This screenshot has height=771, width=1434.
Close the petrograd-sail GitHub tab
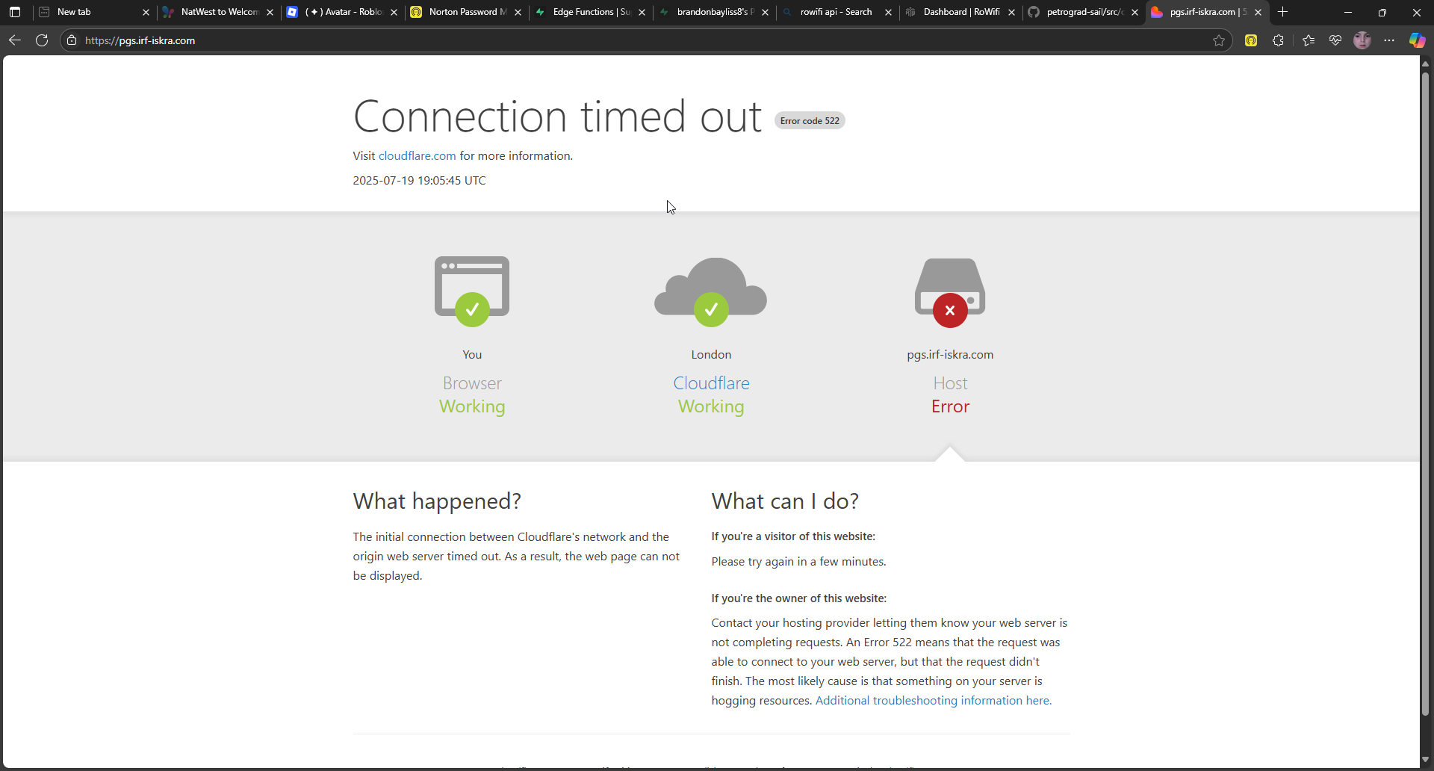point(1135,12)
